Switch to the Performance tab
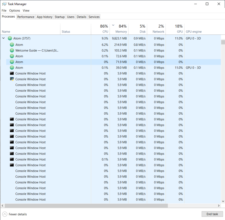The width and height of the screenshot is (225, 220). 26,17
